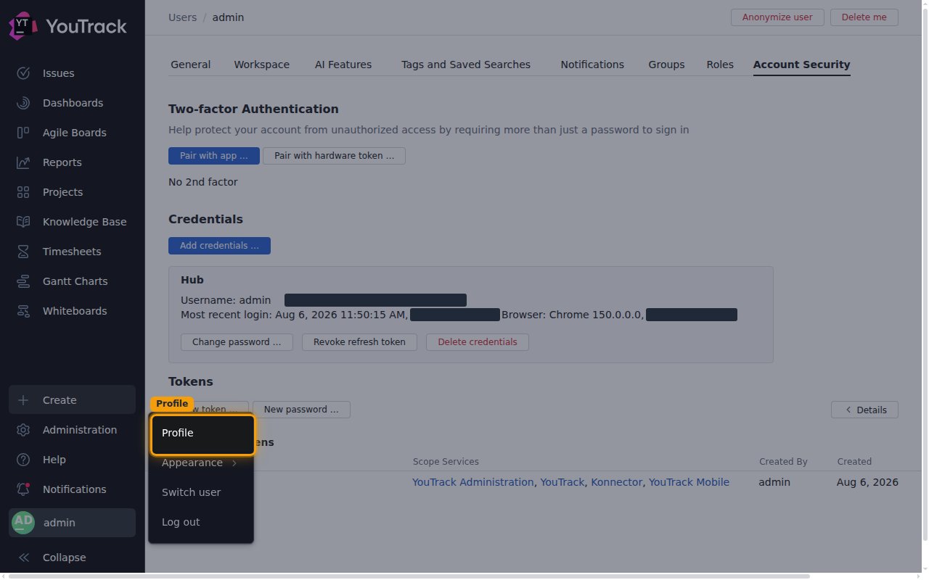Open Users breadcrumb link
The width and height of the screenshot is (929, 580).
pyautogui.click(x=182, y=17)
